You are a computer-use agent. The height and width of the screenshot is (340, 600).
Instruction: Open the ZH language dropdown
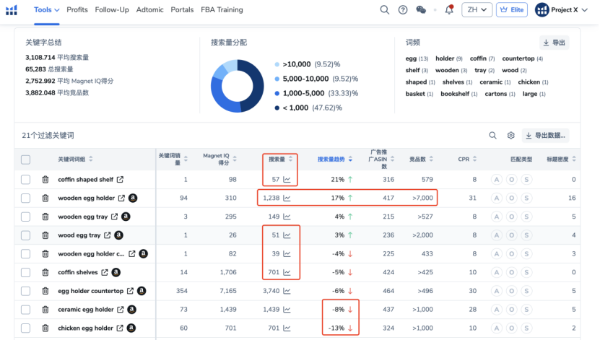coord(477,10)
